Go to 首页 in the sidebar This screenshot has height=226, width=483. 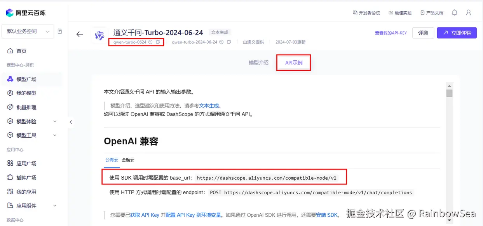pyautogui.click(x=21, y=51)
